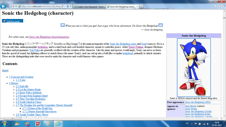The image size is (226, 127).
Task: Open the browser Tools gear menu
Action: [223, 6]
